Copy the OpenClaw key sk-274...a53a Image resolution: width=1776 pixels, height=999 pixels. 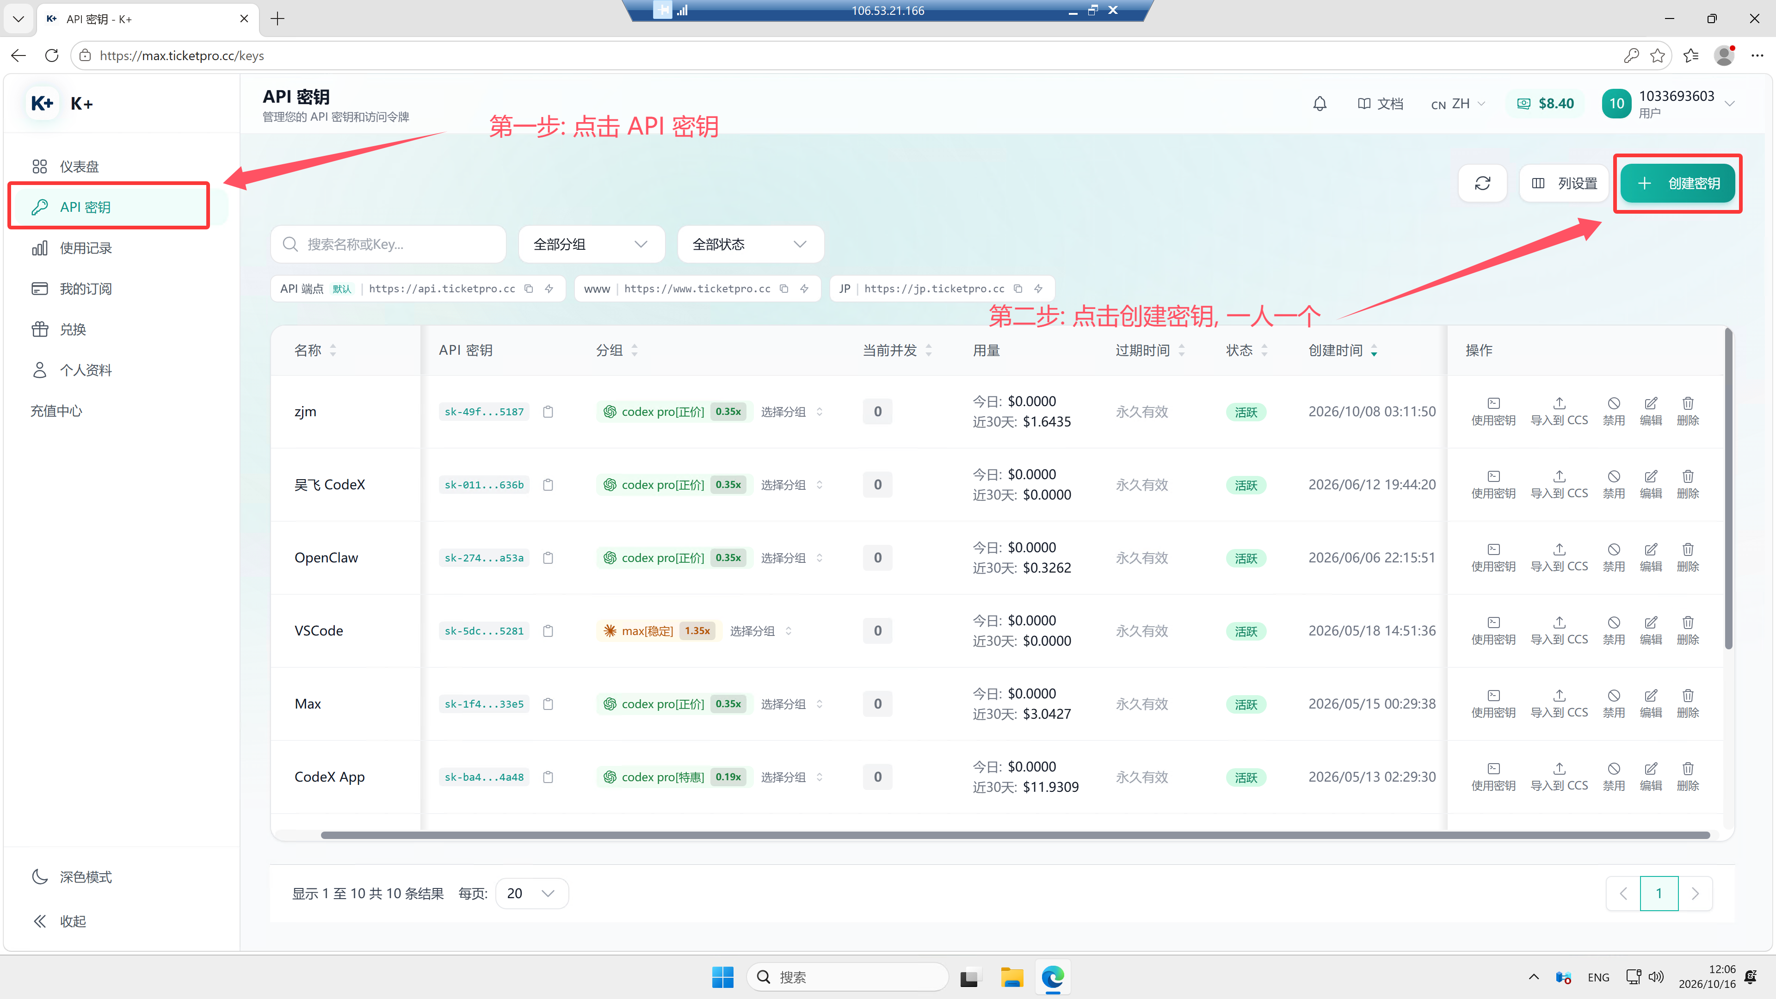548,558
